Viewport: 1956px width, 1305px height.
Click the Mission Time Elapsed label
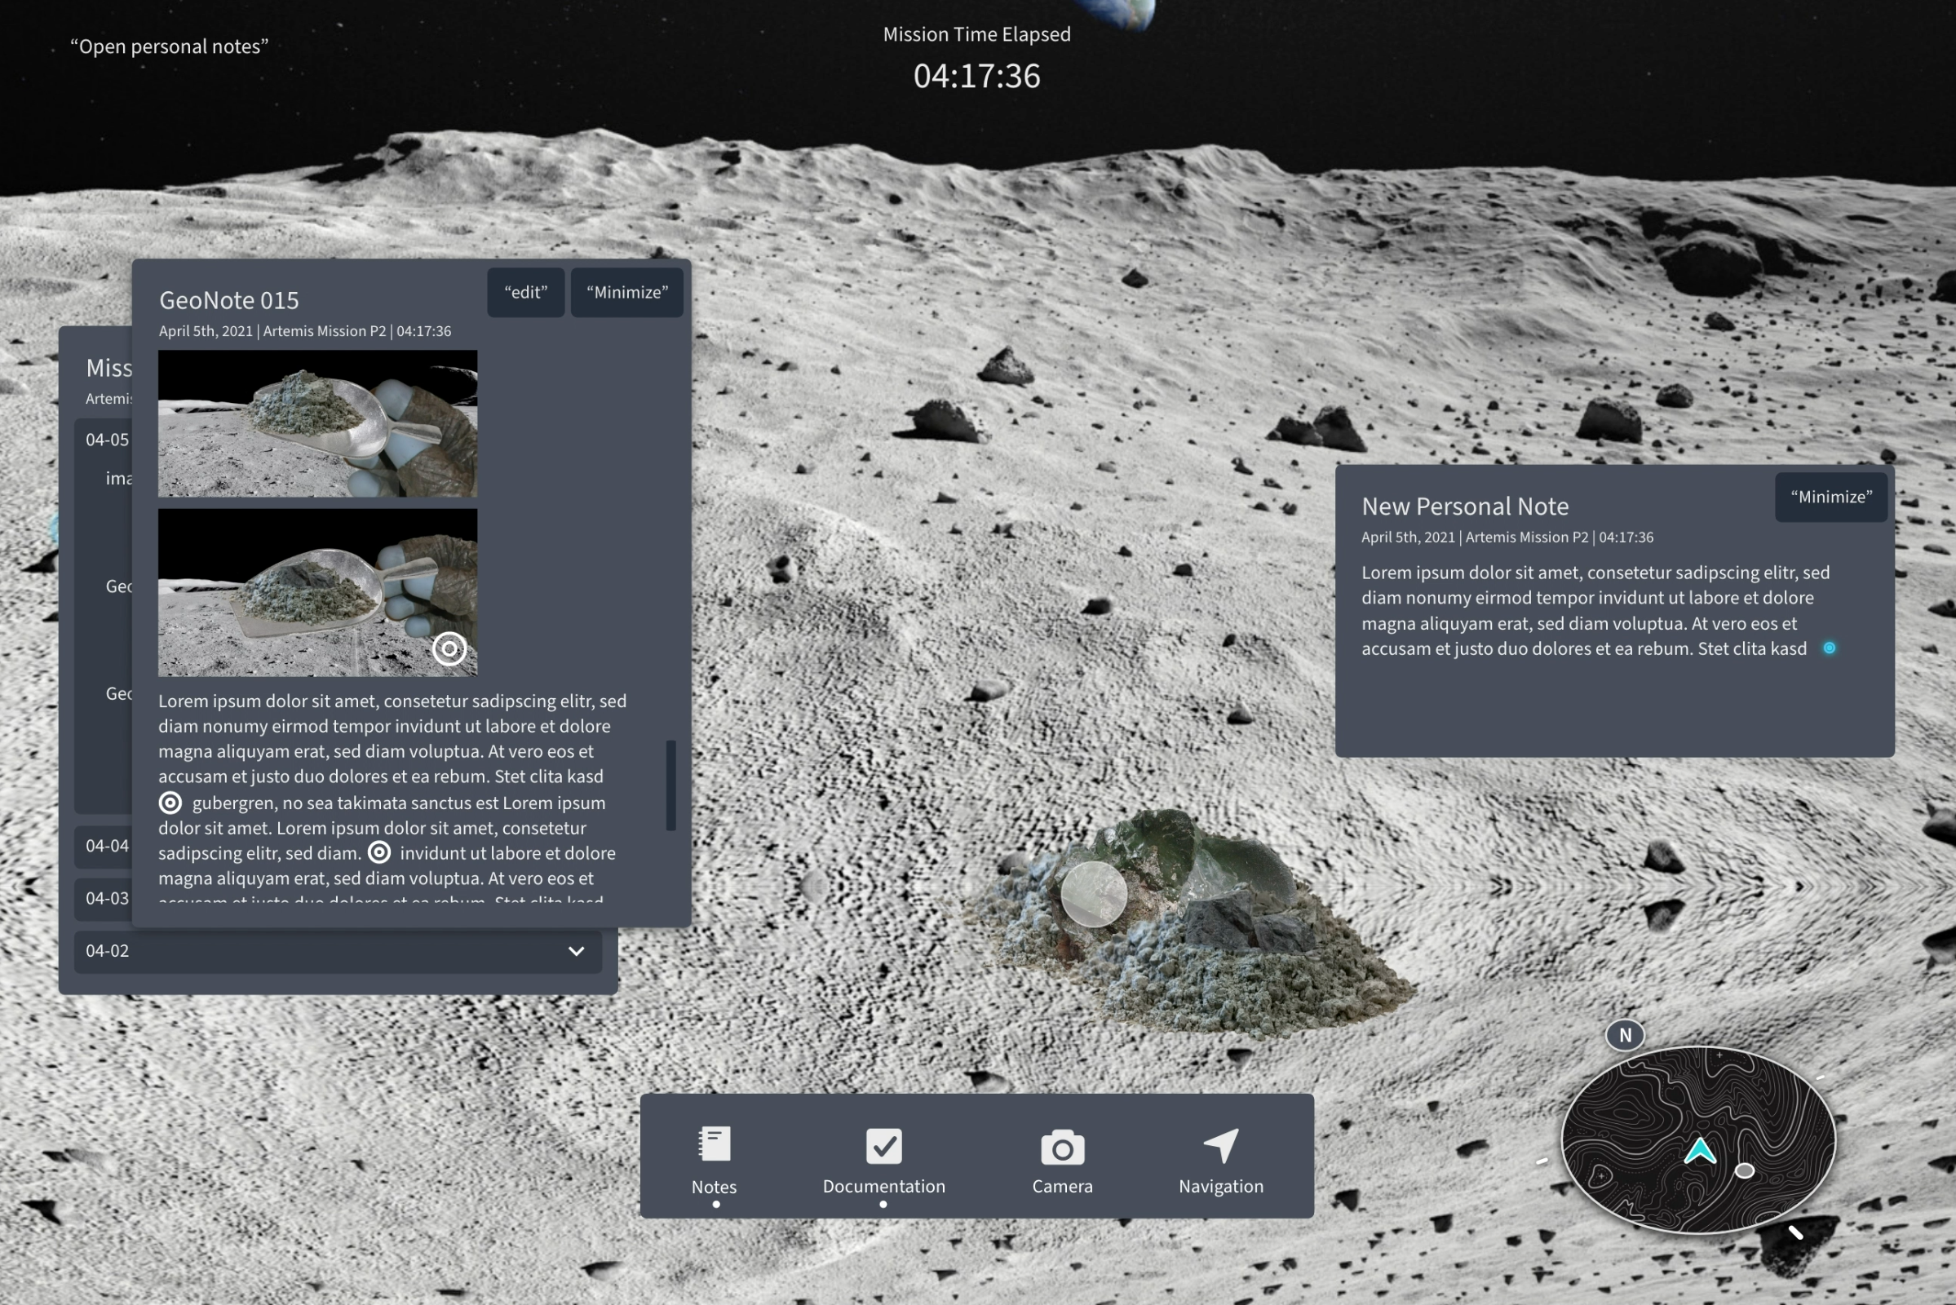pyautogui.click(x=976, y=34)
